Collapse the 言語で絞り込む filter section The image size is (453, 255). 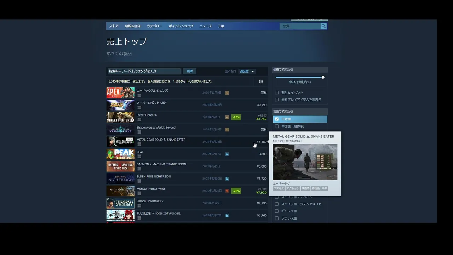point(300,112)
